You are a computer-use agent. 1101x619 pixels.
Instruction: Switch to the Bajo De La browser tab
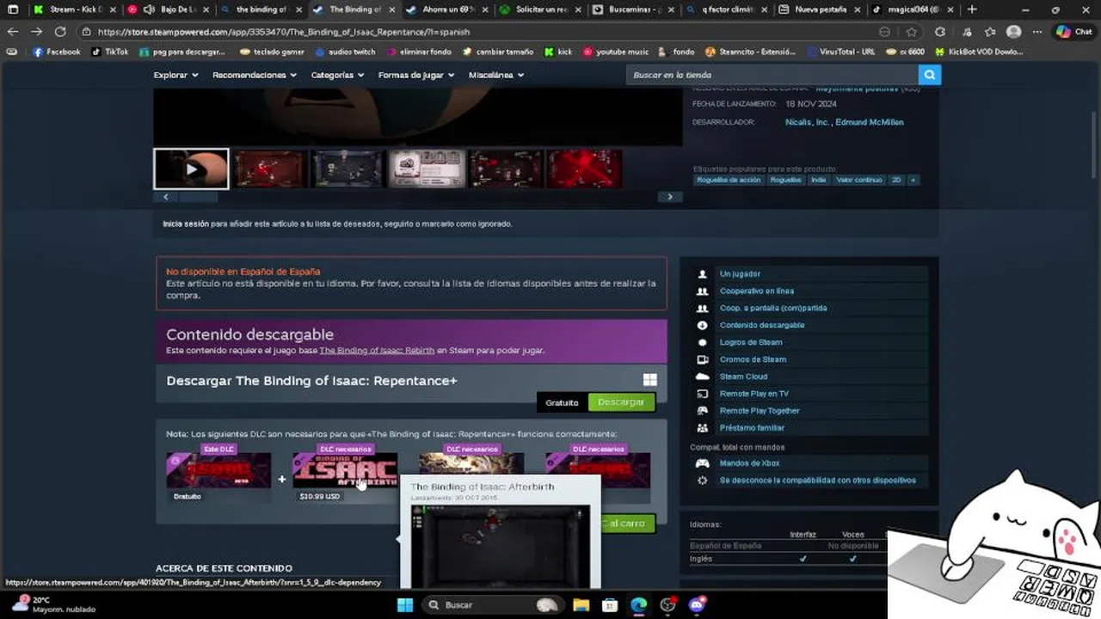(167, 9)
